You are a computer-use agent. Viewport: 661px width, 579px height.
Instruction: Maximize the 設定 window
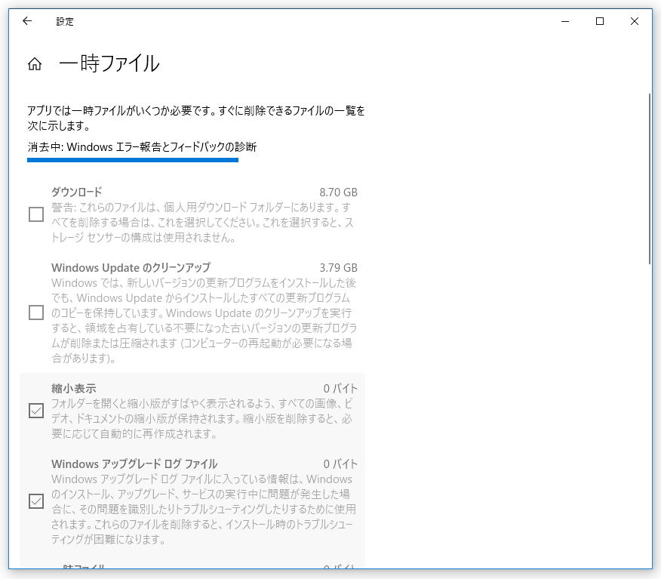click(x=600, y=21)
